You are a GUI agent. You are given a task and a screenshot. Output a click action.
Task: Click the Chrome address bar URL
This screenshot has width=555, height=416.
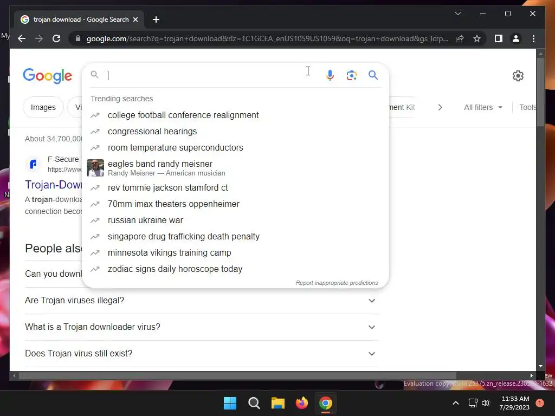[267, 38]
